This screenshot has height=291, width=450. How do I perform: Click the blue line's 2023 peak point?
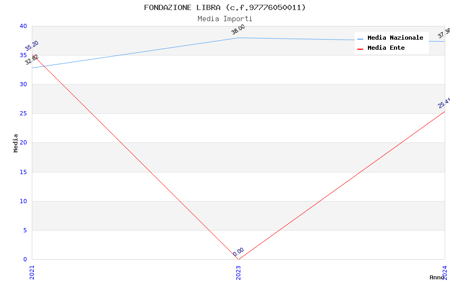(238, 38)
